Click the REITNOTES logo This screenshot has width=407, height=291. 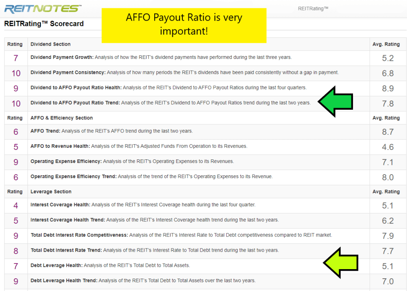pyautogui.click(x=42, y=8)
